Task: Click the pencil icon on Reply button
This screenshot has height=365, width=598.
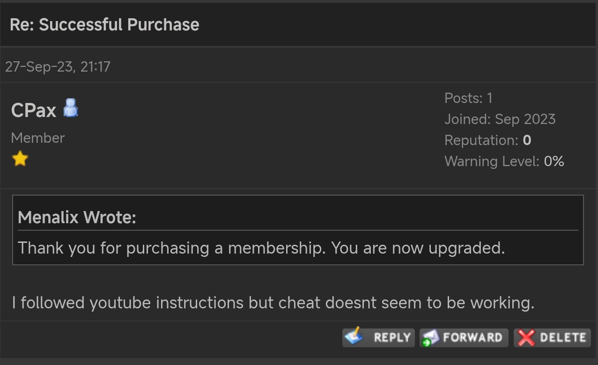Action: (x=354, y=336)
